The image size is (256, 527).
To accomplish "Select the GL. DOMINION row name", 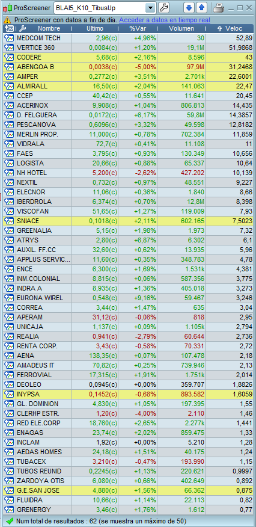I will 37,404.
